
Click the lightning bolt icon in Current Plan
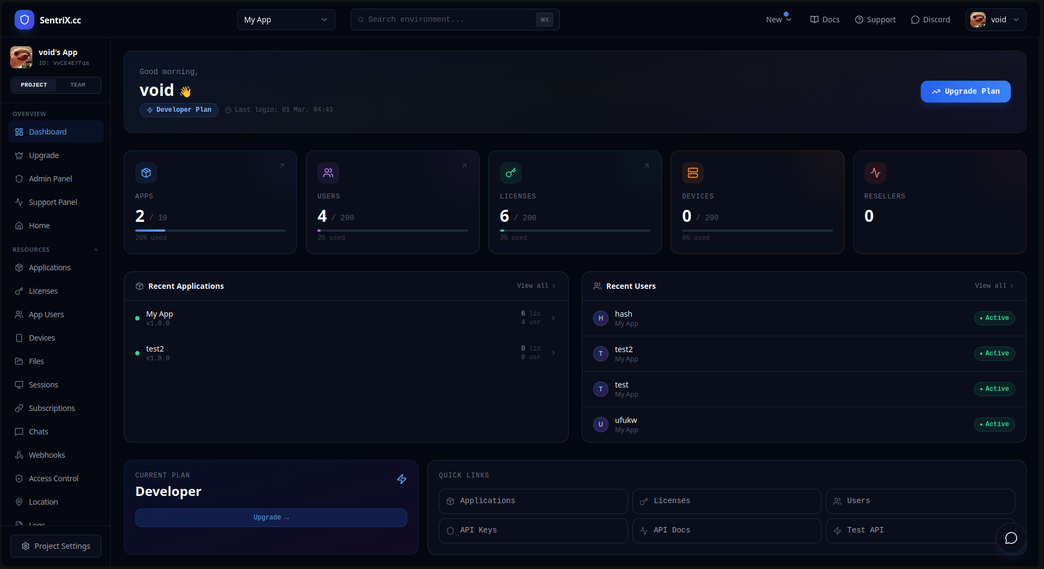[x=402, y=479]
